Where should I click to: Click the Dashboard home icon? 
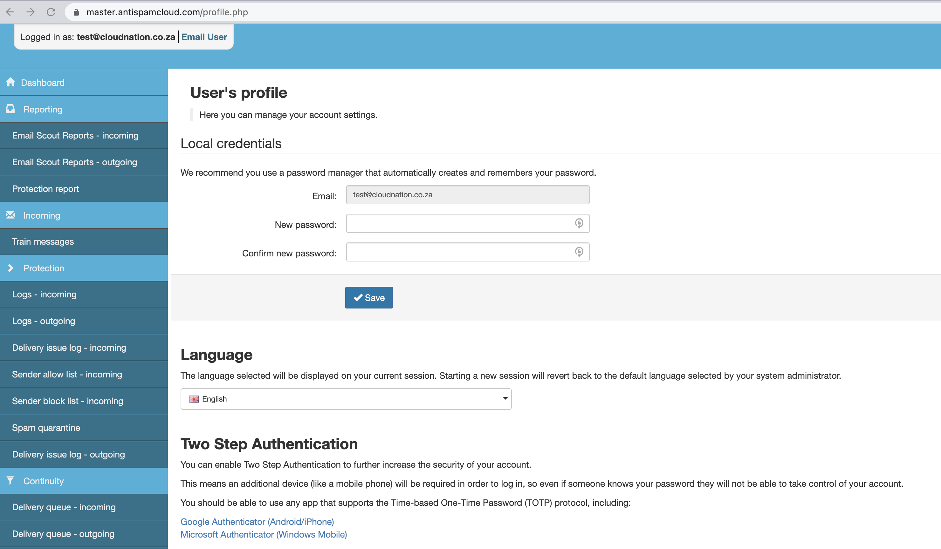(x=10, y=82)
